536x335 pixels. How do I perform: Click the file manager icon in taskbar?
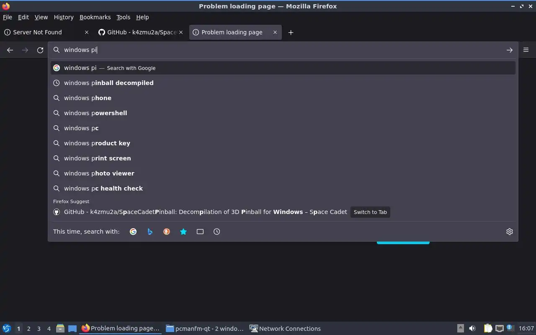60,328
